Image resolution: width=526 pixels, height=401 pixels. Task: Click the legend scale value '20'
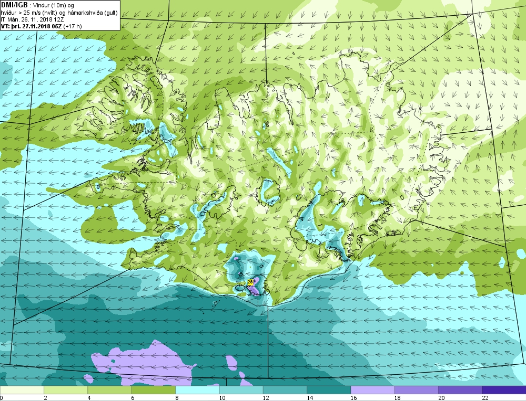(441, 398)
